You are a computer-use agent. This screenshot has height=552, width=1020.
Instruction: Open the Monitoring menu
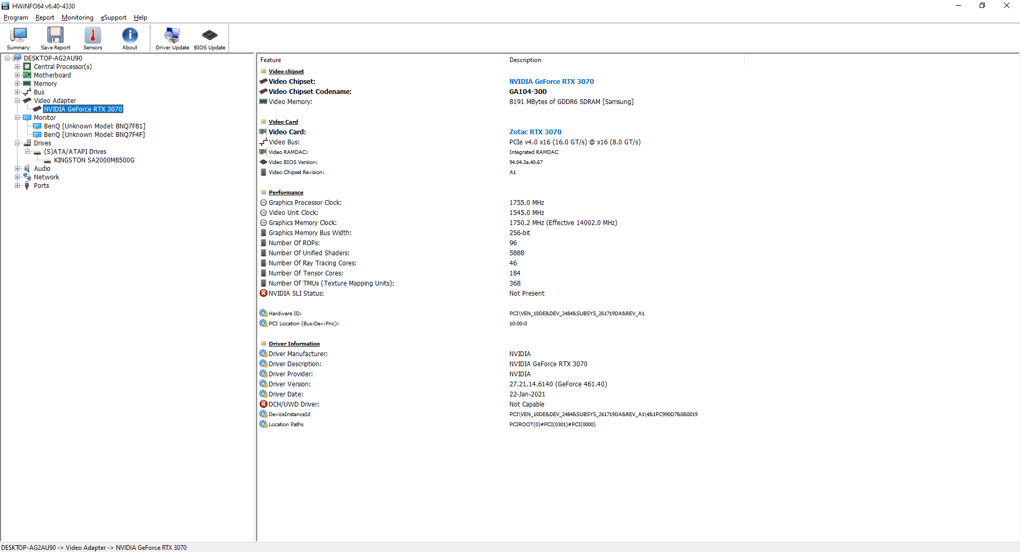[78, 18]
